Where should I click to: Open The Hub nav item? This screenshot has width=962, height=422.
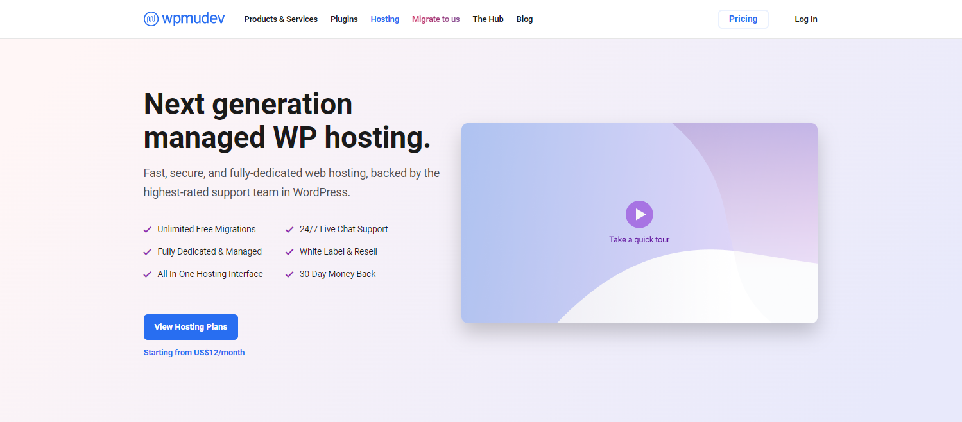[x=488, y=19]
